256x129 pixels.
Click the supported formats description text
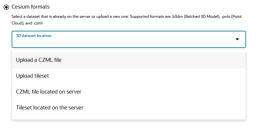[x=127, y=20]
